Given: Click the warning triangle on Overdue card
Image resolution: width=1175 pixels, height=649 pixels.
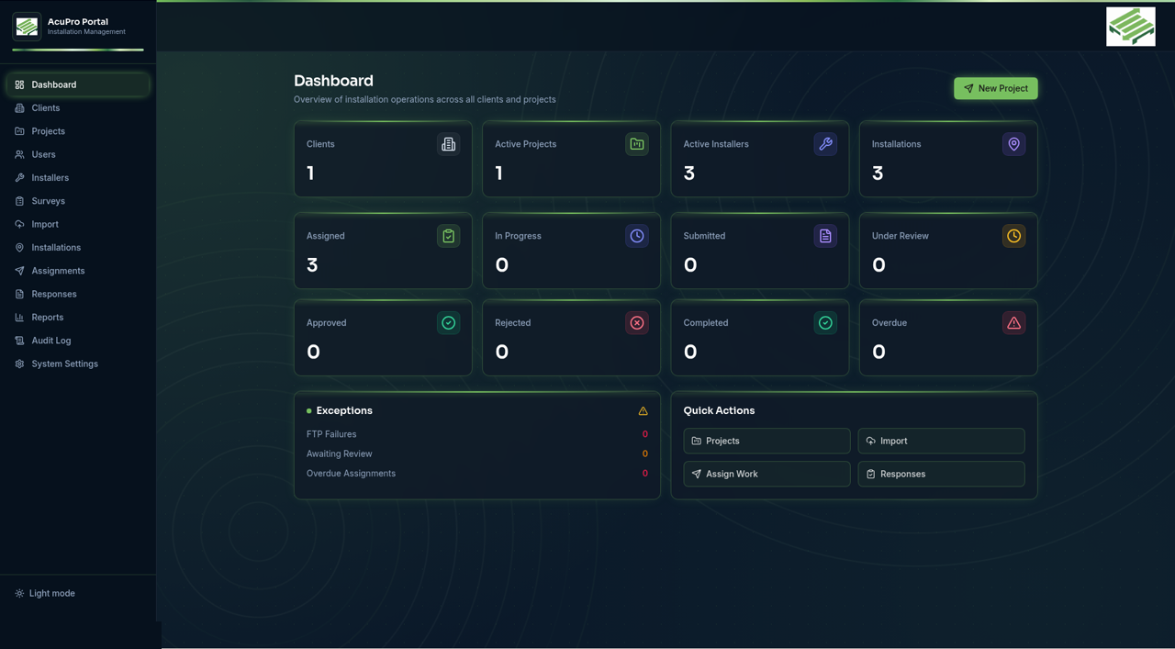Looking at the screenshot, I should coord(1013,323).
